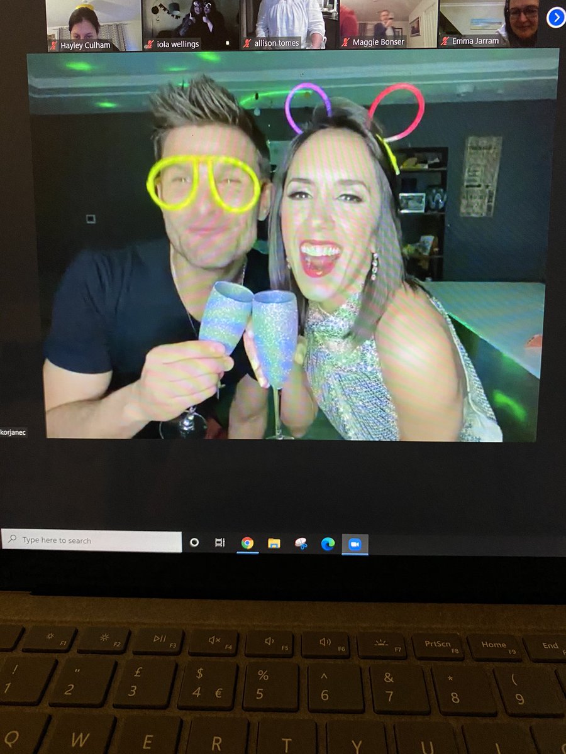This screenshot has width=566, height=754.
Task: Open Task View on the taskbar
Action: coord(219,542)
